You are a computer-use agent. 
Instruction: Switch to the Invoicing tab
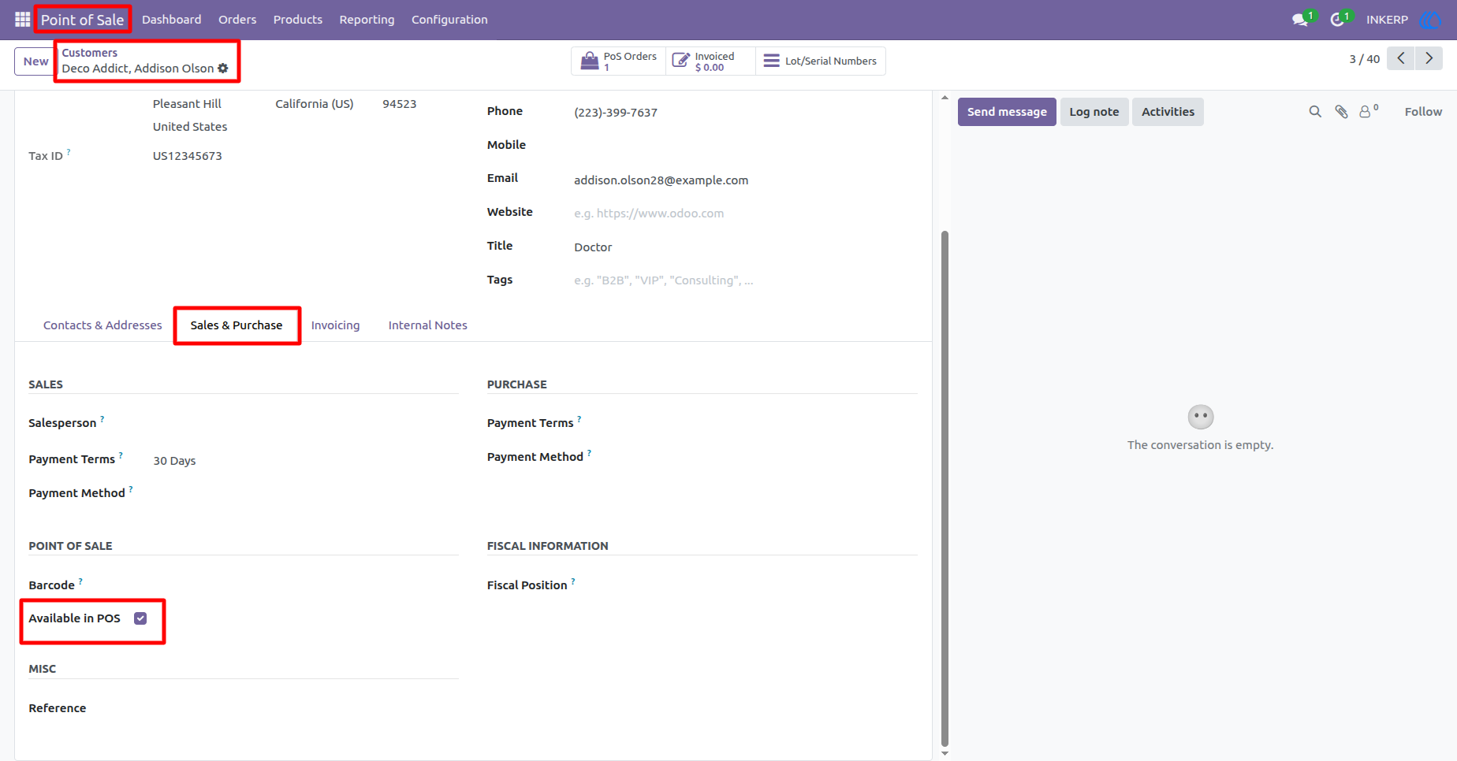coord(335,325)
